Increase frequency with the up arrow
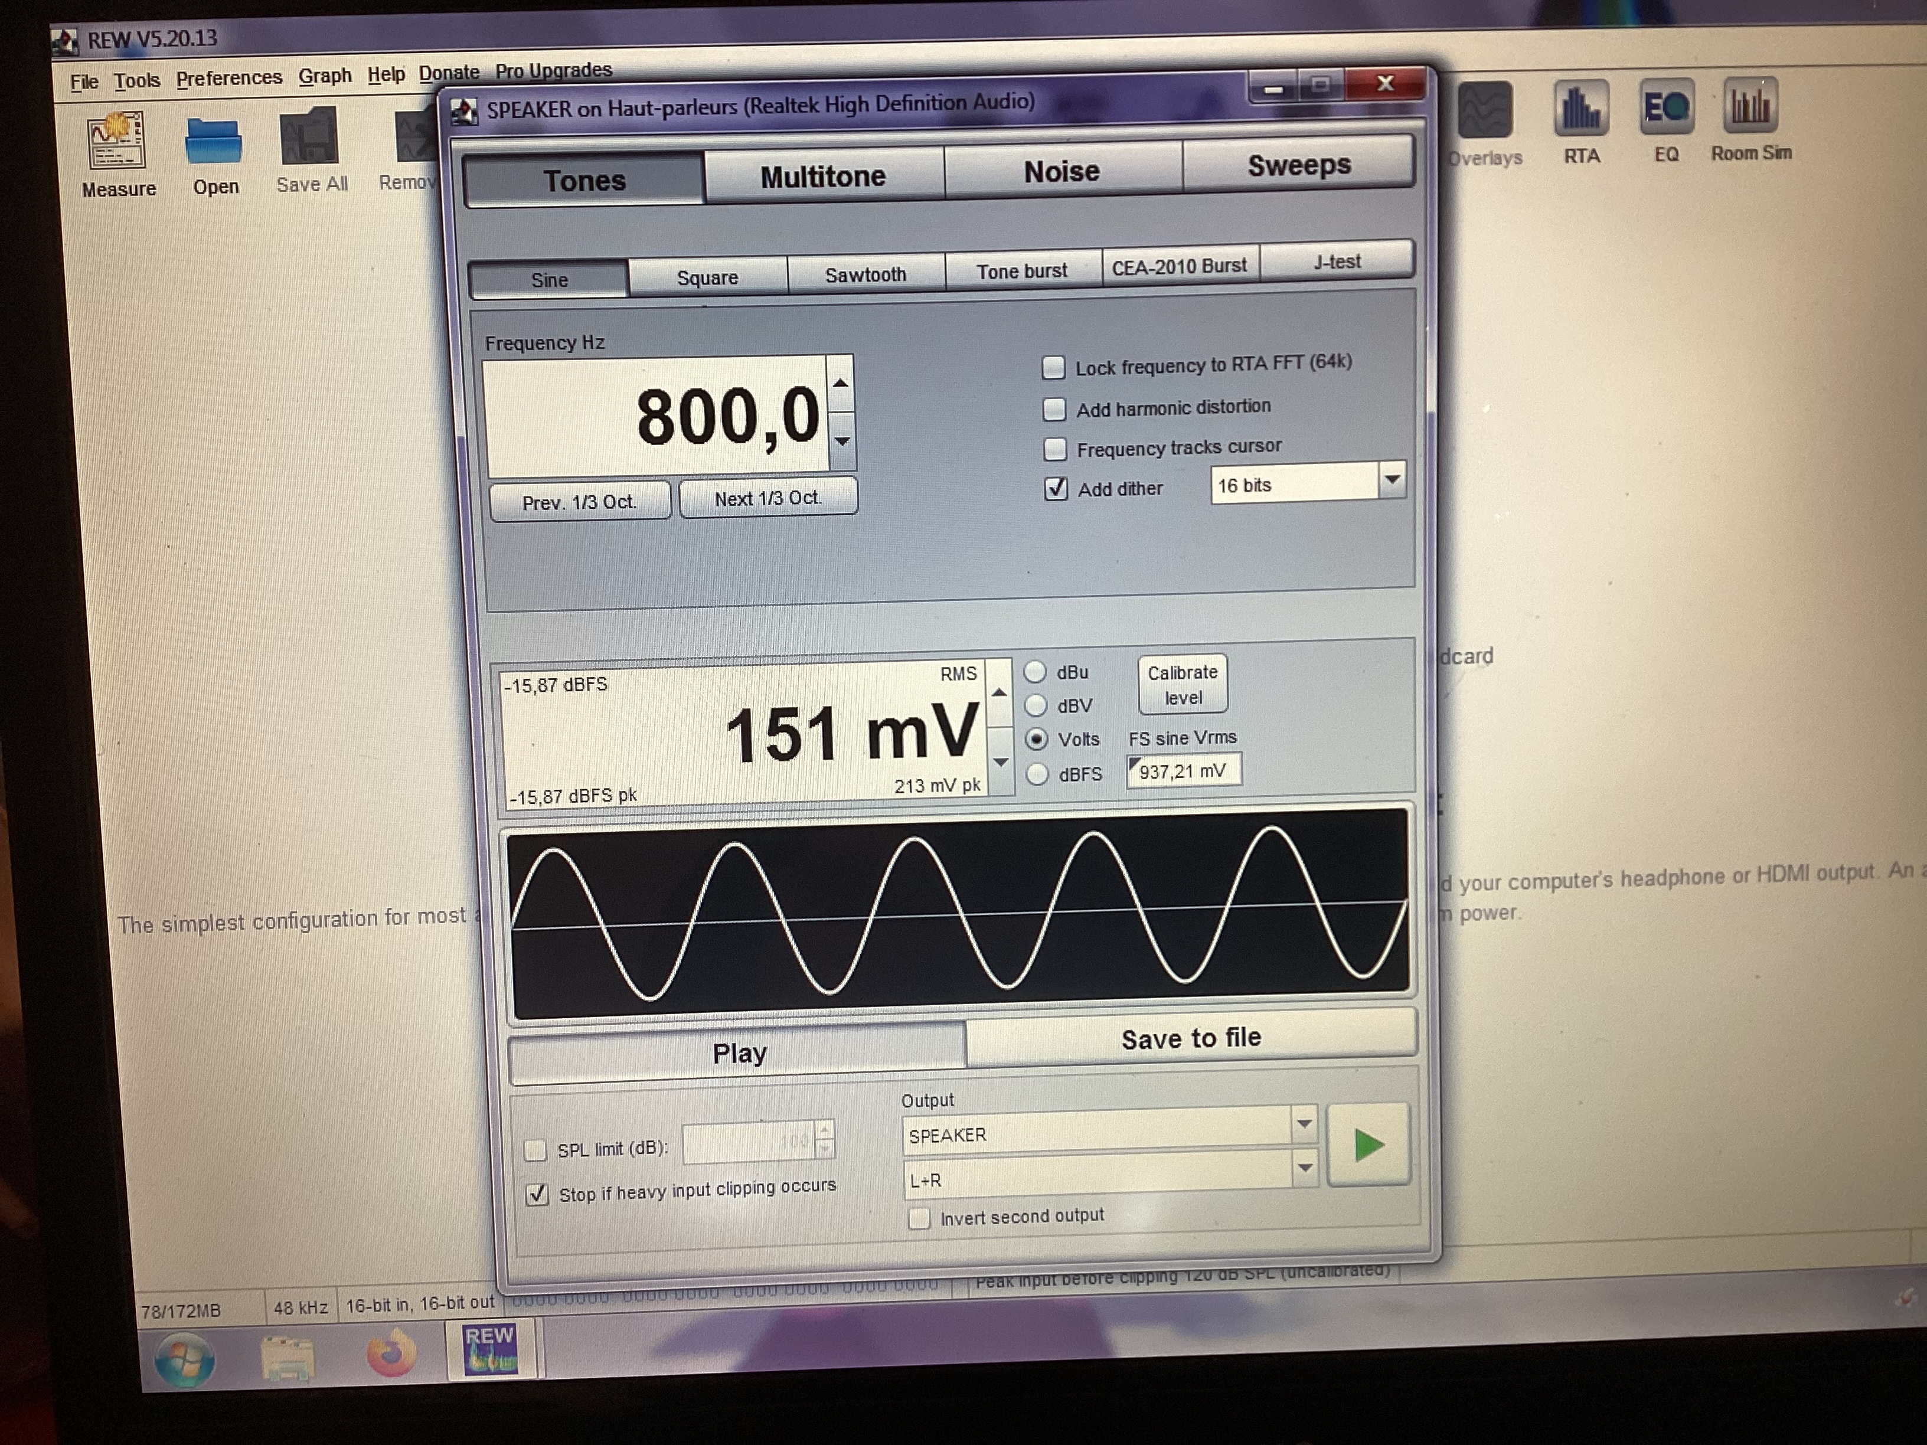 (x=840, y=383)
